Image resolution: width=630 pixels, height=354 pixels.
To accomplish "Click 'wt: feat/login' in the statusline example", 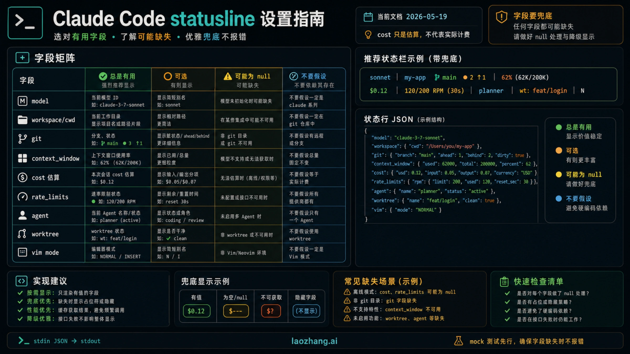I will click(543, 91).
